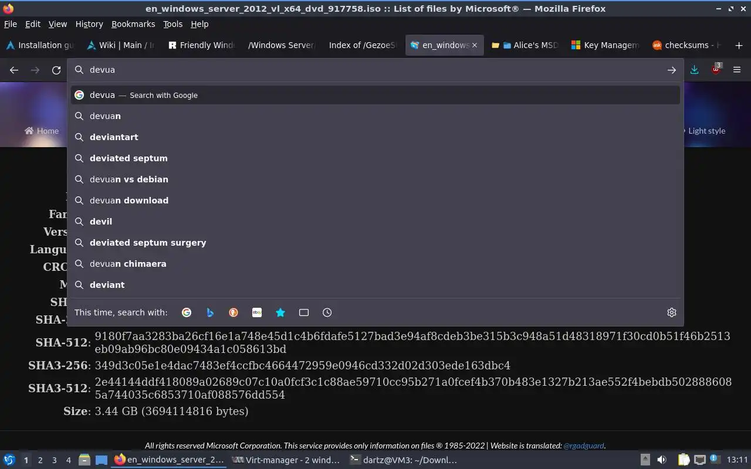Search open tabs using the tabs icon

point(304,312)
